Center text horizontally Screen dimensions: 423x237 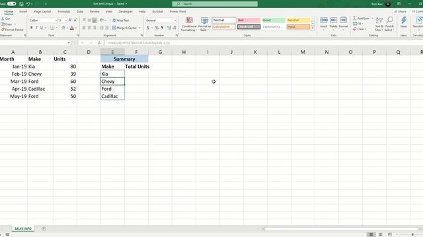click(x=89, y=28)
